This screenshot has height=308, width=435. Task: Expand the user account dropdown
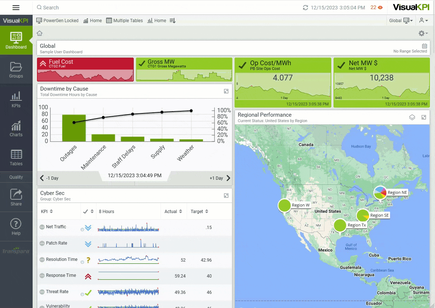[x=423, y=21]
